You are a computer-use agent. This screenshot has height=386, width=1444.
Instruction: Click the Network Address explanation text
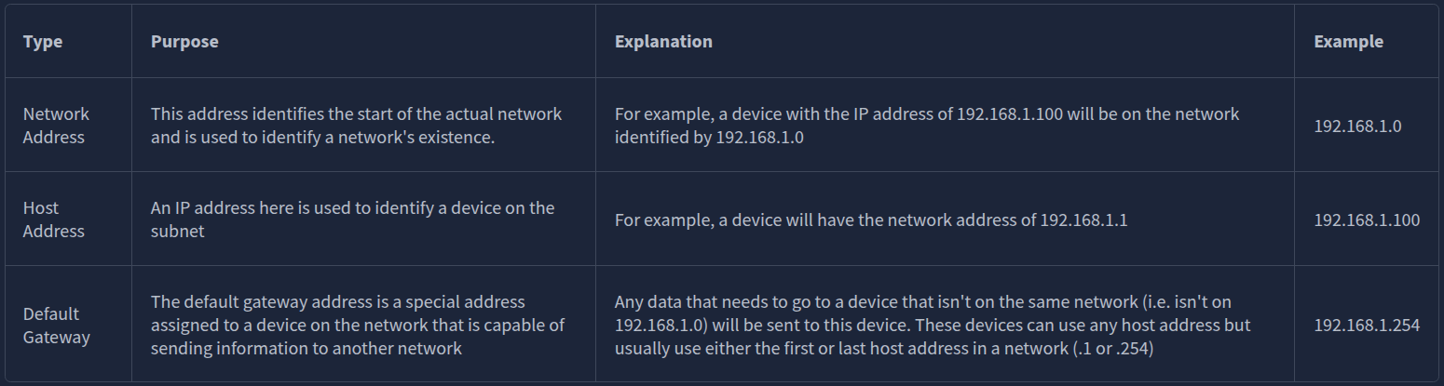coord(926,126)
